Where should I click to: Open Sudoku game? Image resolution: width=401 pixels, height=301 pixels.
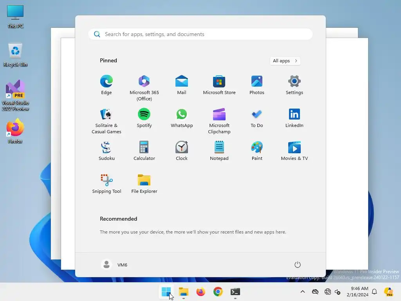click(107, 151)
